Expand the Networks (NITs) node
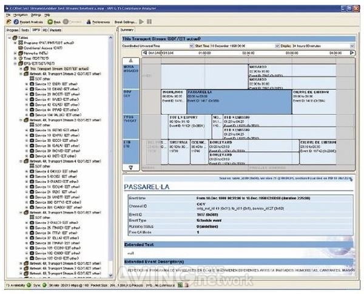This screenshot has width=364, height=294. pyautogui.click(x=15, y=53)
